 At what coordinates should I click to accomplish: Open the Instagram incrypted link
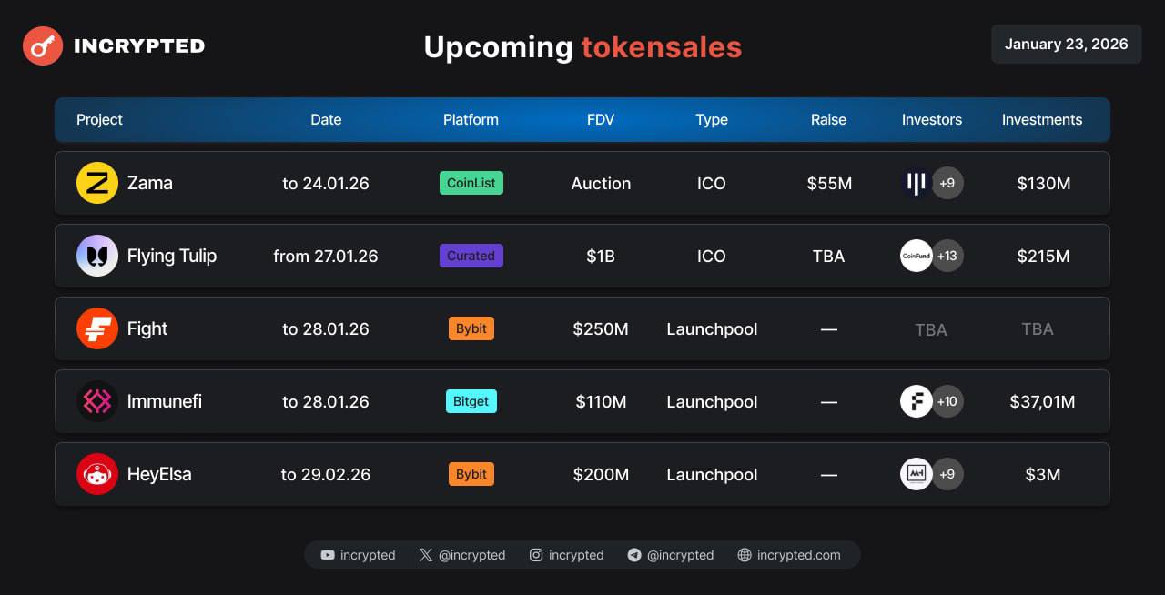[x=567, y=555]
